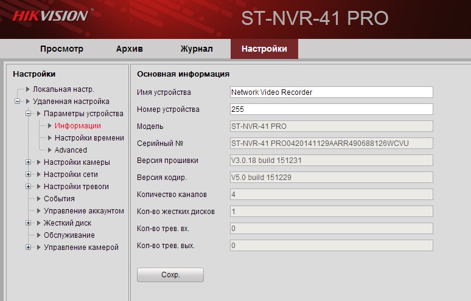Select Параметры устройства tree item

(x=83, y=114)
